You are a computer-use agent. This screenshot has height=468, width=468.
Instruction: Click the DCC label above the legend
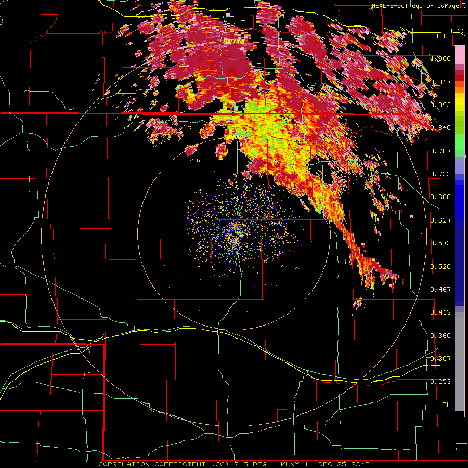pyautogui.click(x=457, y=31)
